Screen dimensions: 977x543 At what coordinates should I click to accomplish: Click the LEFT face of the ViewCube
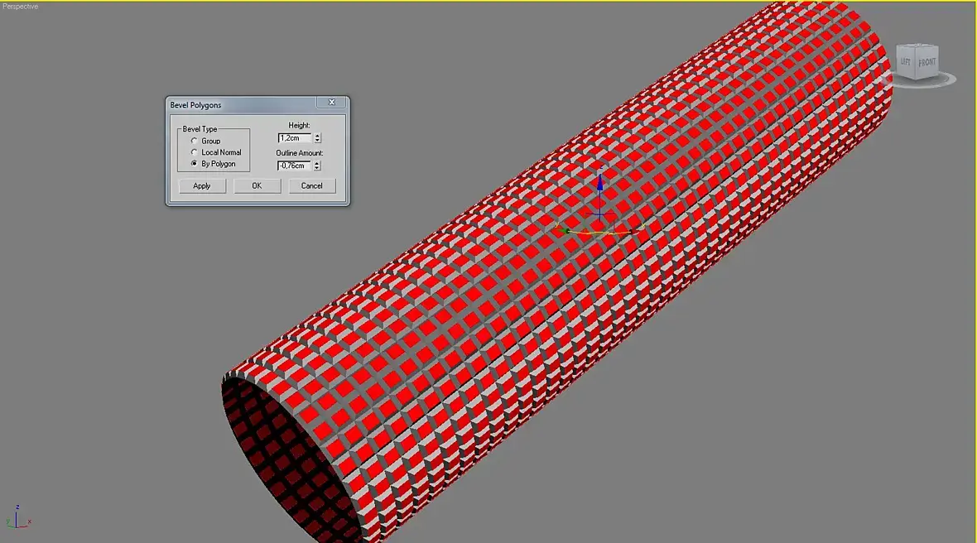(906, 62)
